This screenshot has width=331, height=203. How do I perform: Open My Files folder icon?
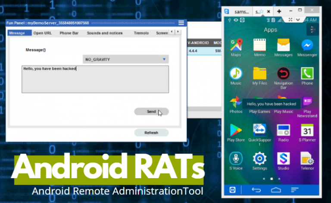click(x=259, y=73)
